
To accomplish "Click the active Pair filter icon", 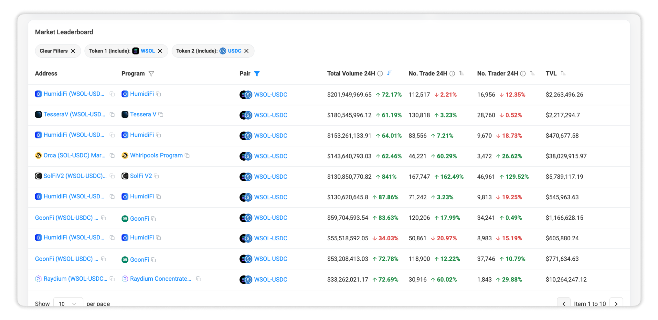I will tap(257, 74).
